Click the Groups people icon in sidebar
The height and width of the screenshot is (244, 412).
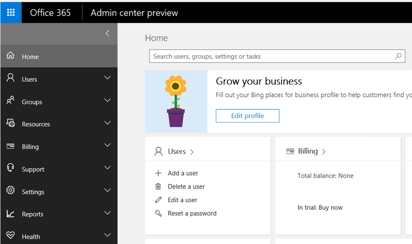point(11,100)
